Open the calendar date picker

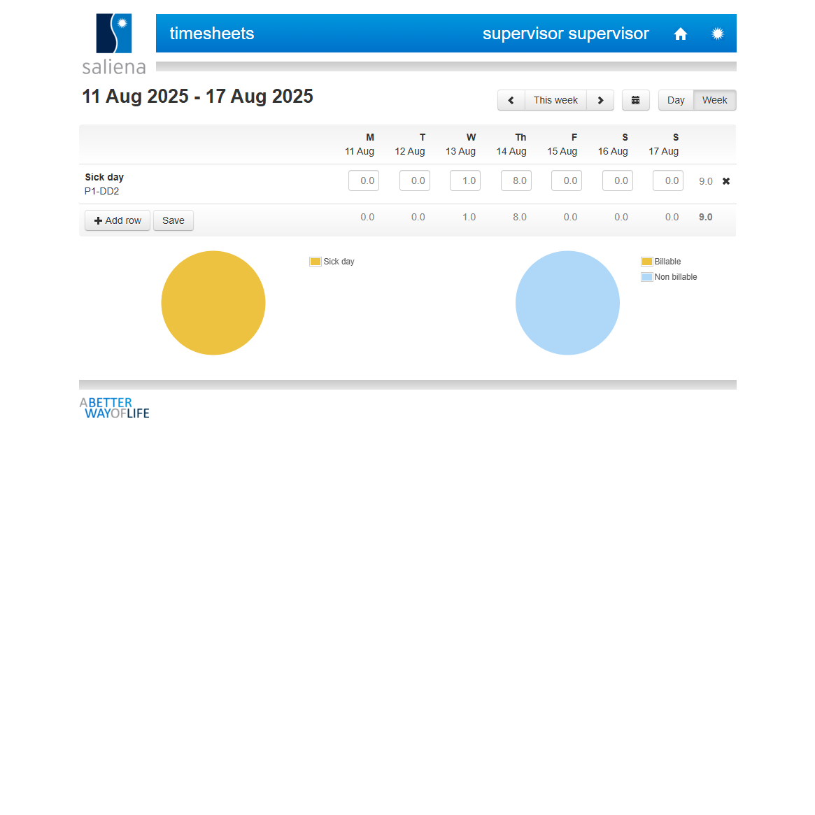[x=635, y=100]
